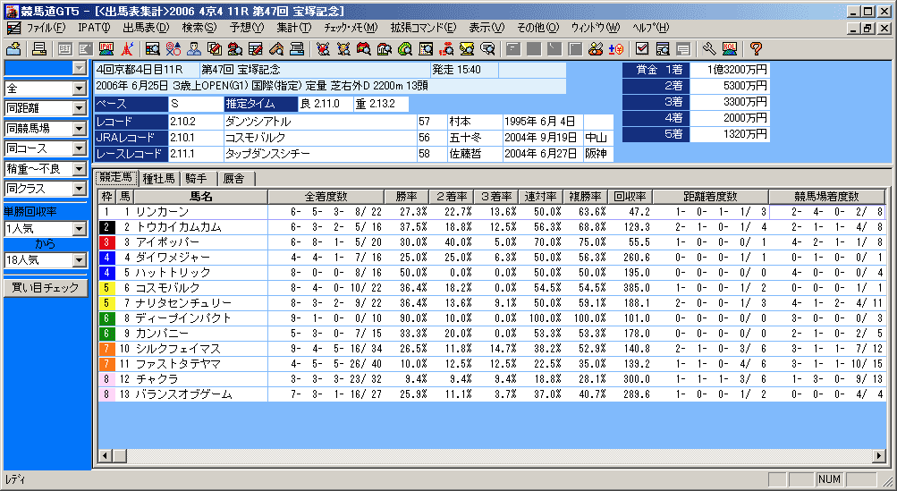This screenshot has width=897, height=491.
Task: Click the printer icon in the toolbar
Action: [x=39, y=48]
